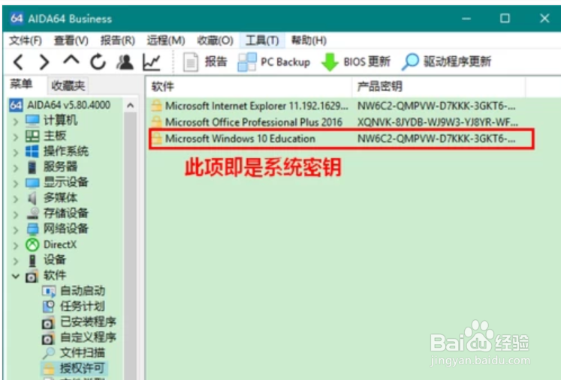Click lock icon beside Office Professional Plus row

pos(156,121)
